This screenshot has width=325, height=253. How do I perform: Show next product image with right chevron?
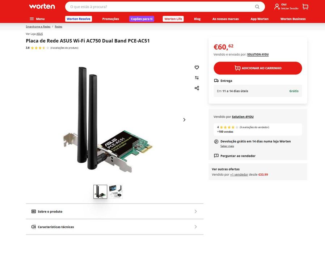pyautogui.click(x=184, y=120)
